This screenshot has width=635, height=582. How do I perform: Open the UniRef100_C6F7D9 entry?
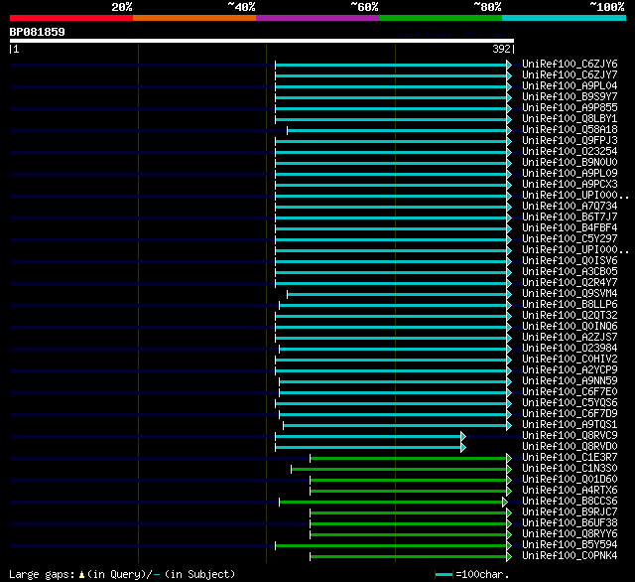570,414
